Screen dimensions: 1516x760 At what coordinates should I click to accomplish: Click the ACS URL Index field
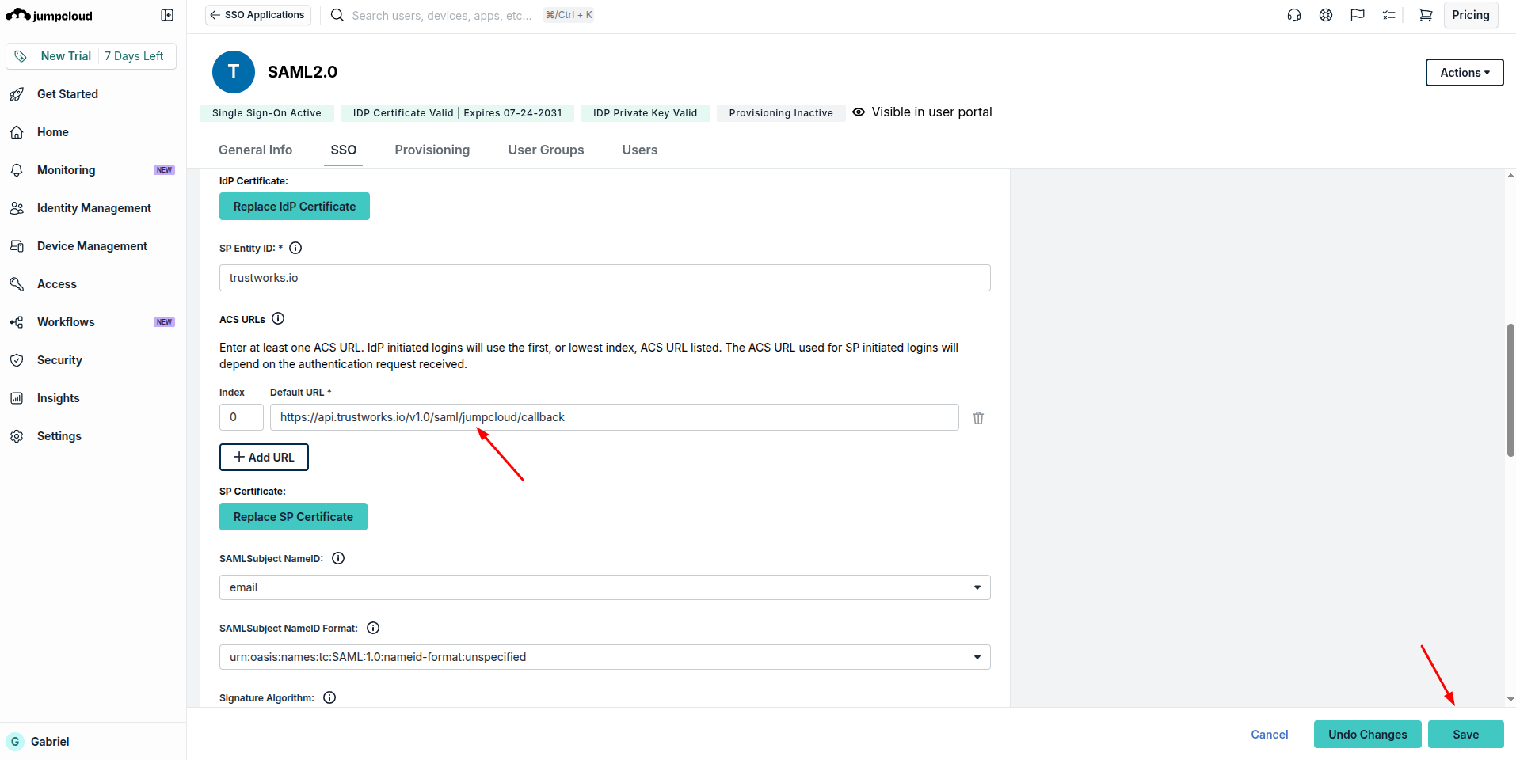pyautogui.click(x=242, y=417)
